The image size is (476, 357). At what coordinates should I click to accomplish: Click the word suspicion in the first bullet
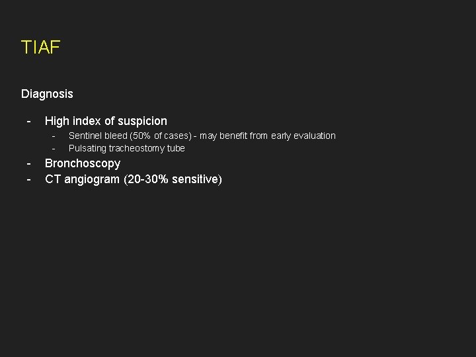pyautogui.click(x=142, y=121)
